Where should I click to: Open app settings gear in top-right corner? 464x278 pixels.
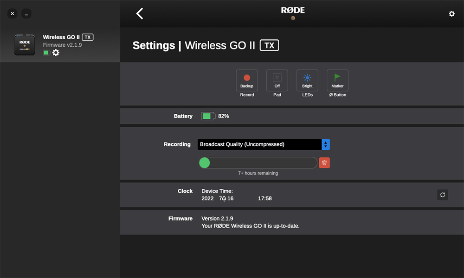point(451,13)
